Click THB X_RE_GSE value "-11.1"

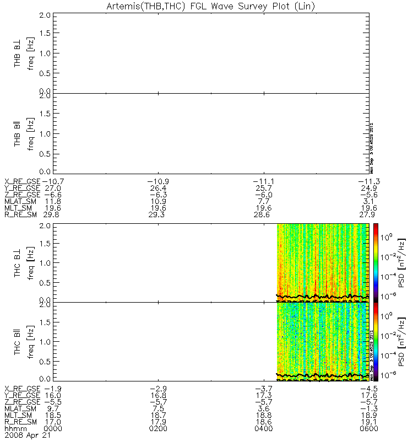[x=264, y=181]
